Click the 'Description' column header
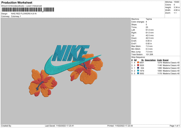 (x=150, y=60)
